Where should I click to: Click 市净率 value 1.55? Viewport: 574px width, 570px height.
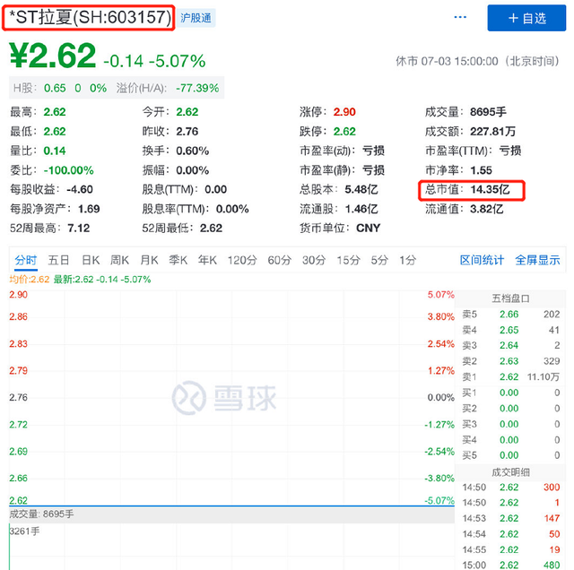tap(481, 170)
